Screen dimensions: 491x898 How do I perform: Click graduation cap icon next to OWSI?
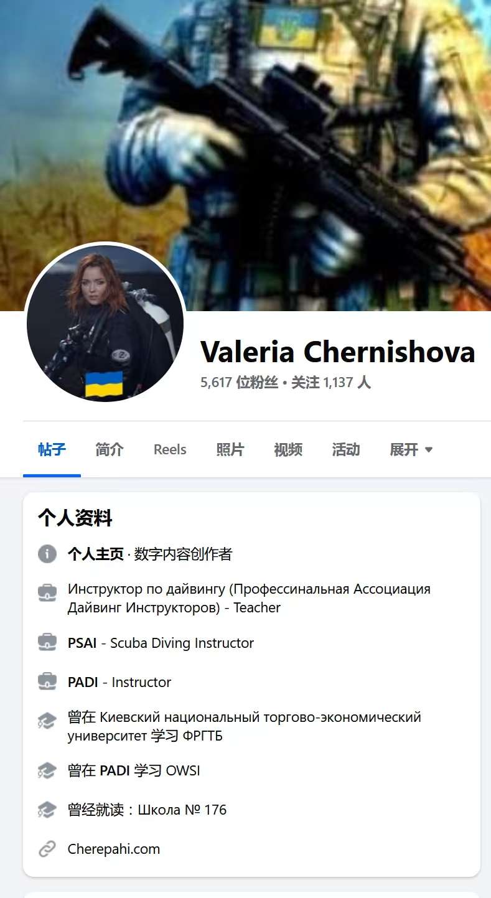click(x=47, y=770)
